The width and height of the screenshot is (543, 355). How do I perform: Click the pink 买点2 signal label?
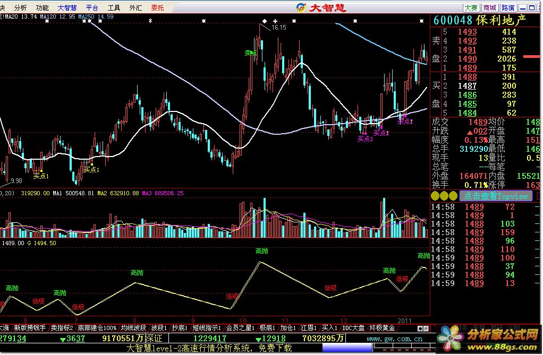coord(366,139)
